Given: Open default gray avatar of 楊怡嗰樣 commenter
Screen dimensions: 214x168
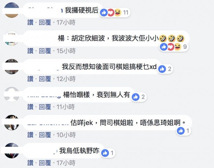Looking at the screenshot, I should (x=12, y=95).
